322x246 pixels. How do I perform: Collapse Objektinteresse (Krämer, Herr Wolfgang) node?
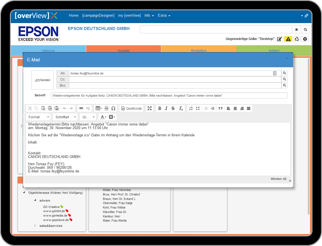coord(24,192)
